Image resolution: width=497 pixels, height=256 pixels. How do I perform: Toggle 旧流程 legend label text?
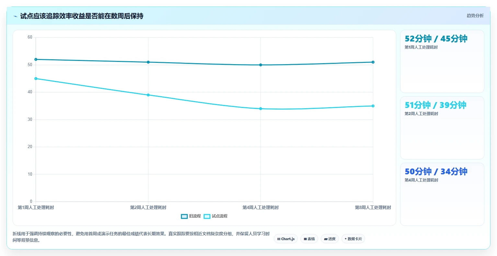coord(195,216)
